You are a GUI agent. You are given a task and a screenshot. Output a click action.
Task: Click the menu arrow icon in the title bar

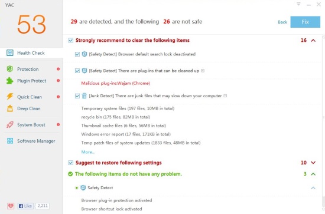tap(298, 4)
